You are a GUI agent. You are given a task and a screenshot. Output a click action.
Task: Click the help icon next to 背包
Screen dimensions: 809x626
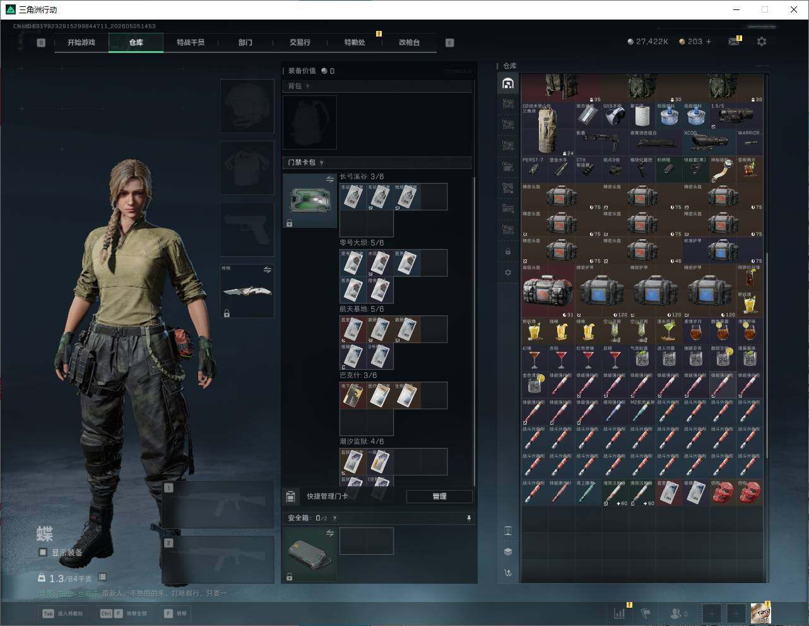click(307, 86)
